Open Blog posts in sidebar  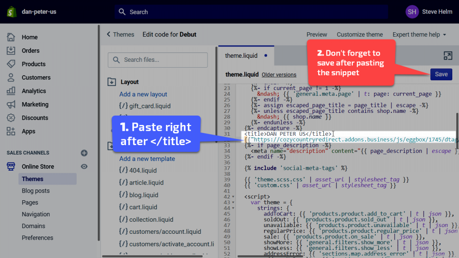point(36,191)
